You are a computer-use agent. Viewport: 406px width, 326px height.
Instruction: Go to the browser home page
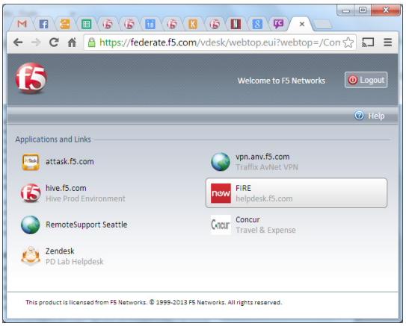point(72,42)
